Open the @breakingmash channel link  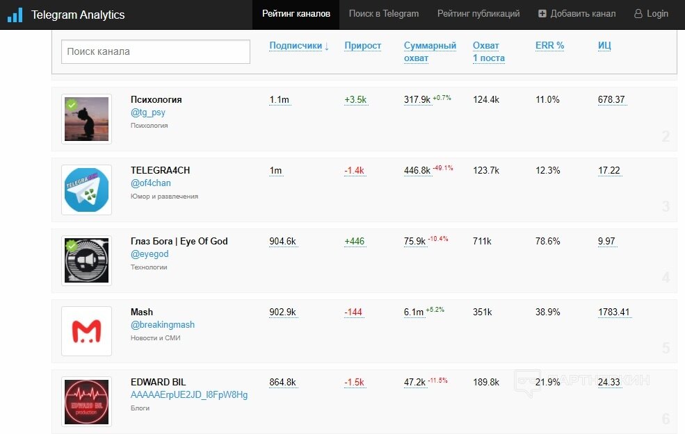pos(163,324)
